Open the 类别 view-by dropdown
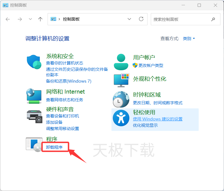 (x=189, y=38)
